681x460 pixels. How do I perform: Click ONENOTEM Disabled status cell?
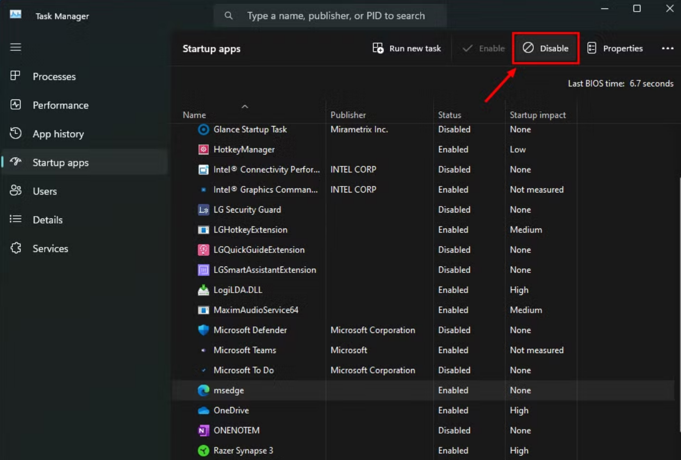click(x=454, y=430)
